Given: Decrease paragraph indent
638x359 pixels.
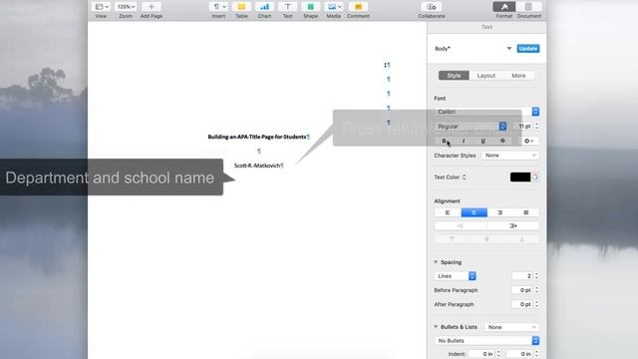Looking at the screenshot, I should click(461, 226).
